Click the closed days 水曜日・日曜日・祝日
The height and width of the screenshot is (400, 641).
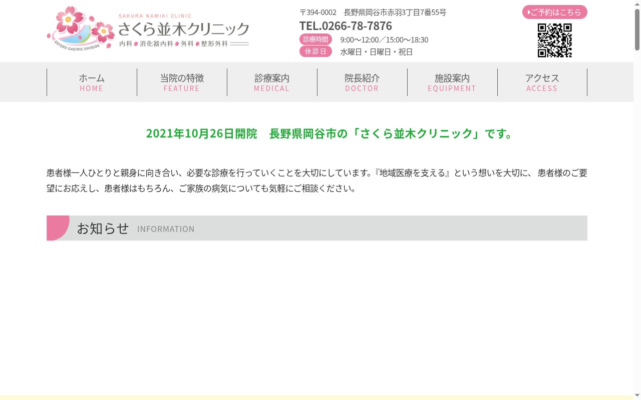click(377, 51)
